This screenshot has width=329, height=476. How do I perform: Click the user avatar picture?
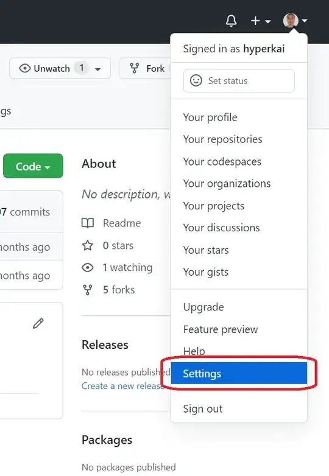291,21
